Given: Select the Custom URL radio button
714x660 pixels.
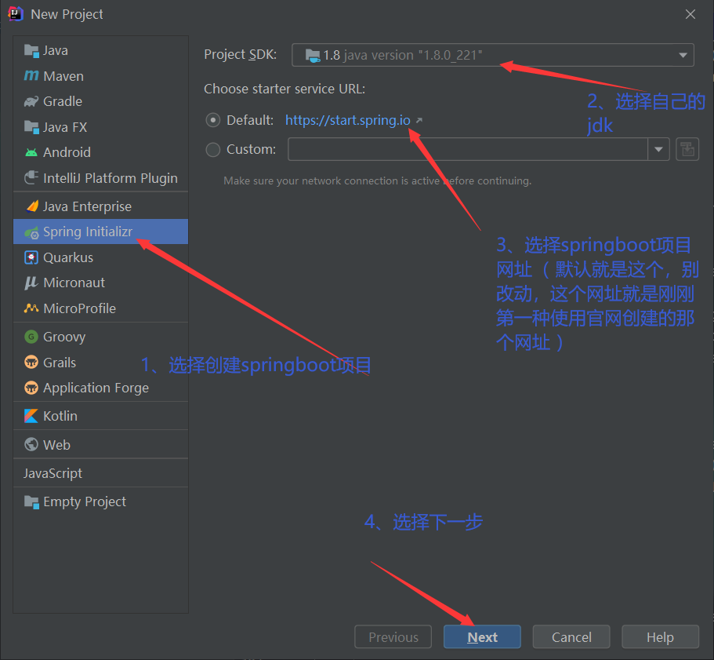Looking at the screenshot, I should pos(212,150).
